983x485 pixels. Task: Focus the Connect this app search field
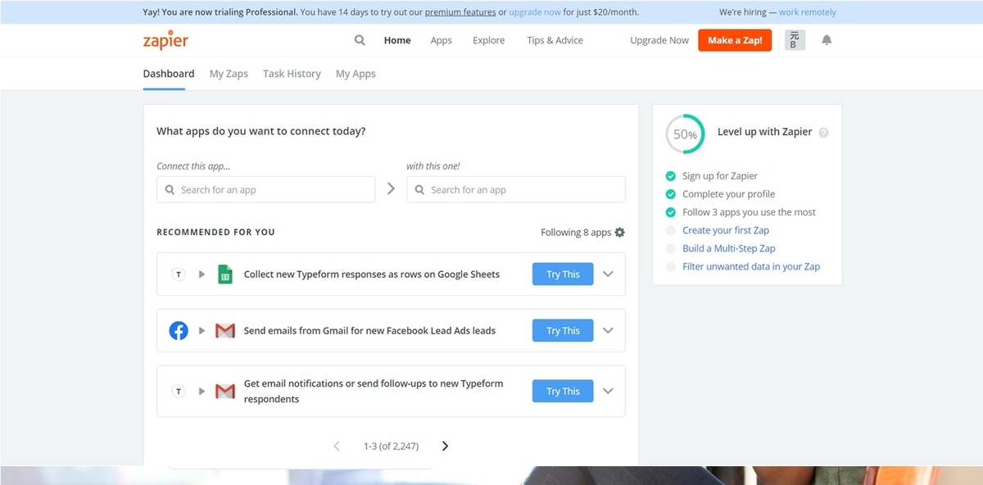click(265, 189)
